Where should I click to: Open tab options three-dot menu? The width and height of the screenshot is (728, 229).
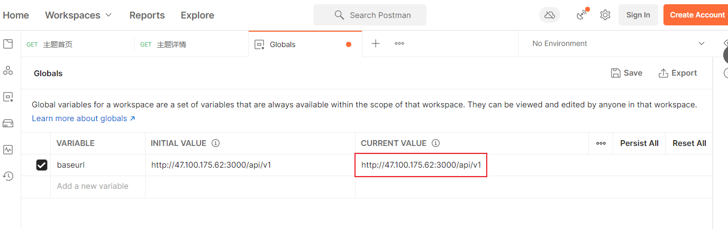point(399,43)
